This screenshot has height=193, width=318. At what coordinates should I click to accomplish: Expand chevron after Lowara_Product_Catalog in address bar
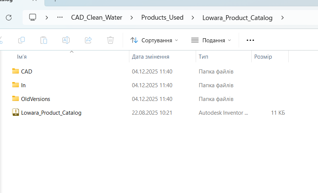tap(282, 18)
